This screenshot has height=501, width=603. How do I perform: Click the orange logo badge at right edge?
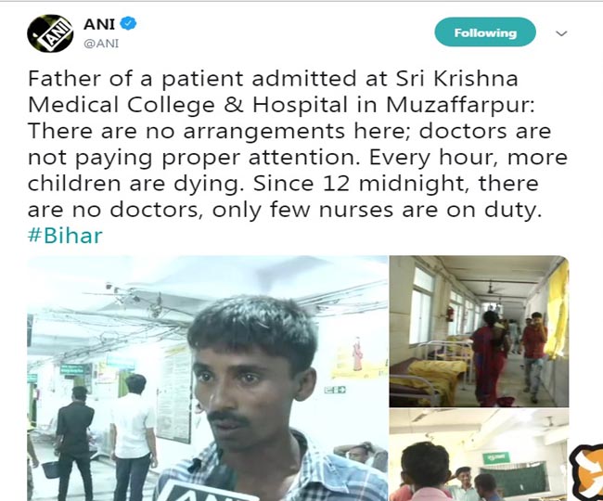tap(586, 471)
